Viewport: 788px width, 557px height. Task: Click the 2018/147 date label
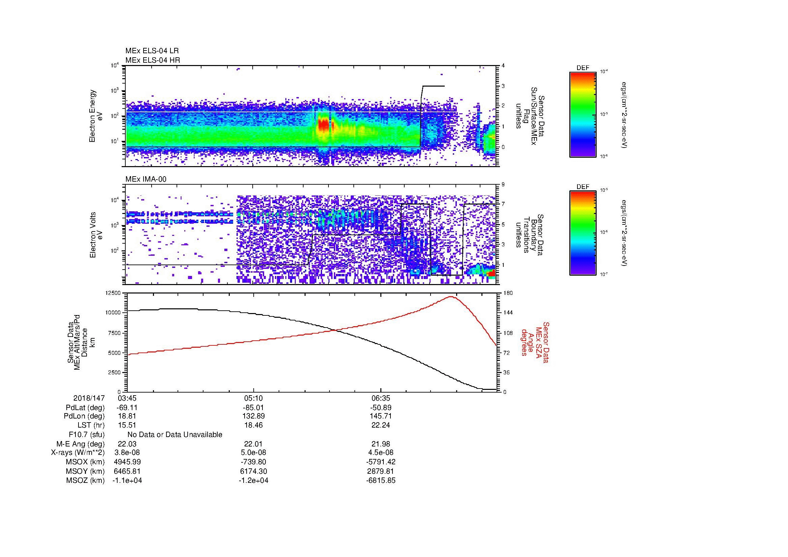point(89,398)
